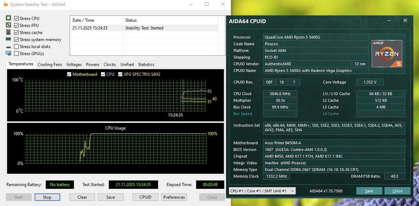Click the Asus Prime B450M-A motherboard field
Viewport: 419px width, 206px height.
coord(334,143)
